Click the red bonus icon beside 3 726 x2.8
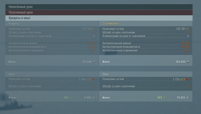This screenshot has height=114, width=201. [x=187, y=79]
